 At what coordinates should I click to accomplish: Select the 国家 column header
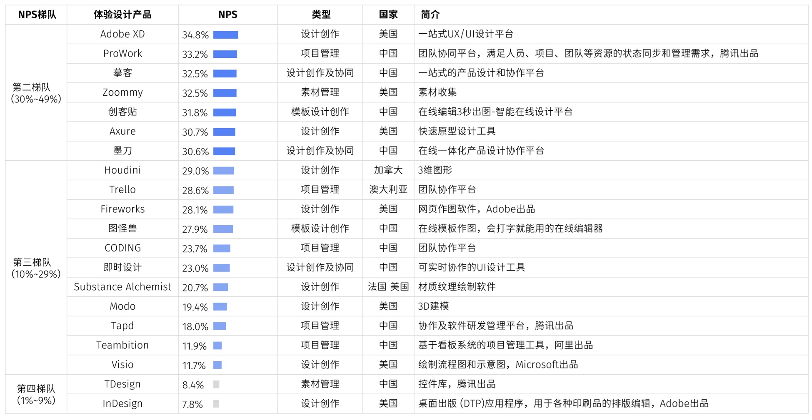point(388,15)
